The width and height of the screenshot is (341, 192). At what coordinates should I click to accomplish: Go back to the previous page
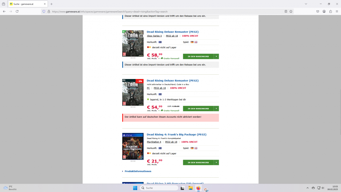coord(4,11)
